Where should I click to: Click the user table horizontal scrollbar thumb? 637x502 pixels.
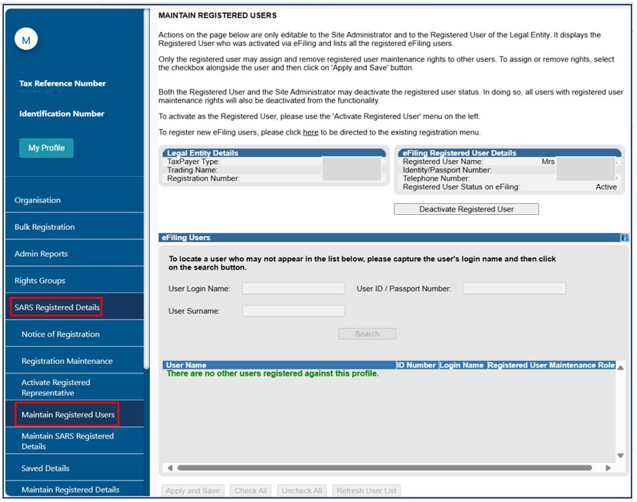[384, 468]
